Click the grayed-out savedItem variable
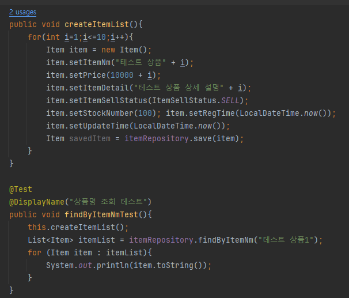The height and width of the screenshot is (298, 349). (90, 138)
